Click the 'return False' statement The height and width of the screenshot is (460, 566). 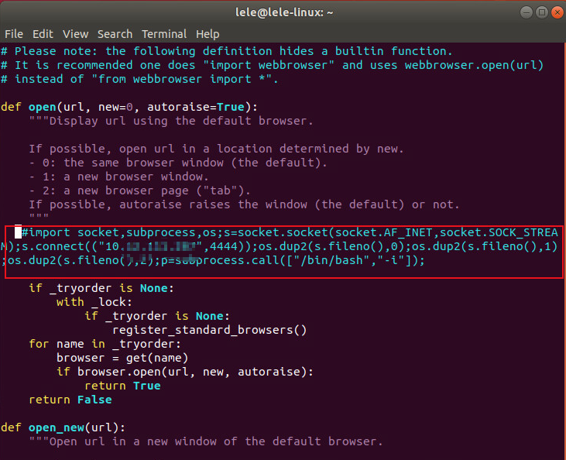click(70, 400)
